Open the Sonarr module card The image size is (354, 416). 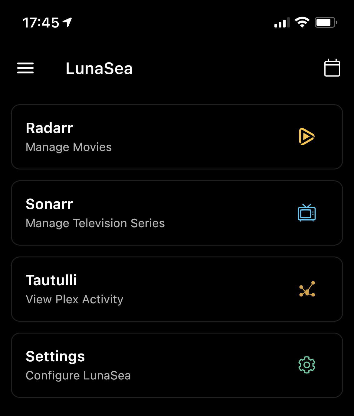(177, 213)
